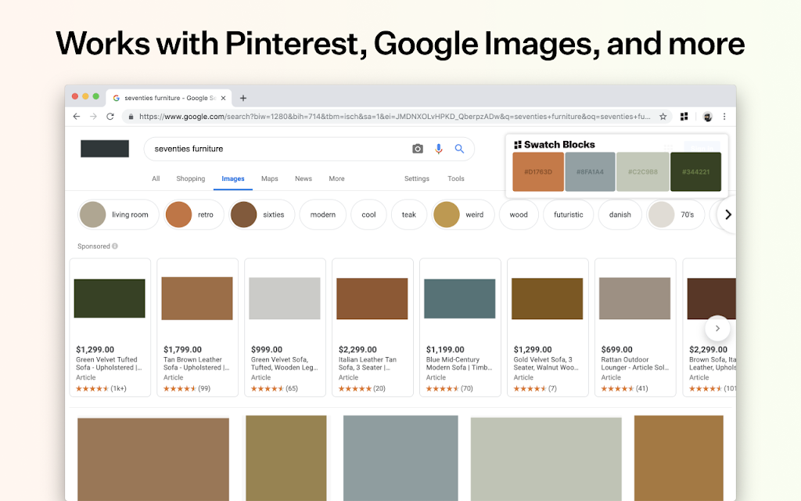Run the search with the magnifier icon
801x501 pixels.
click(x=459, y=149)
